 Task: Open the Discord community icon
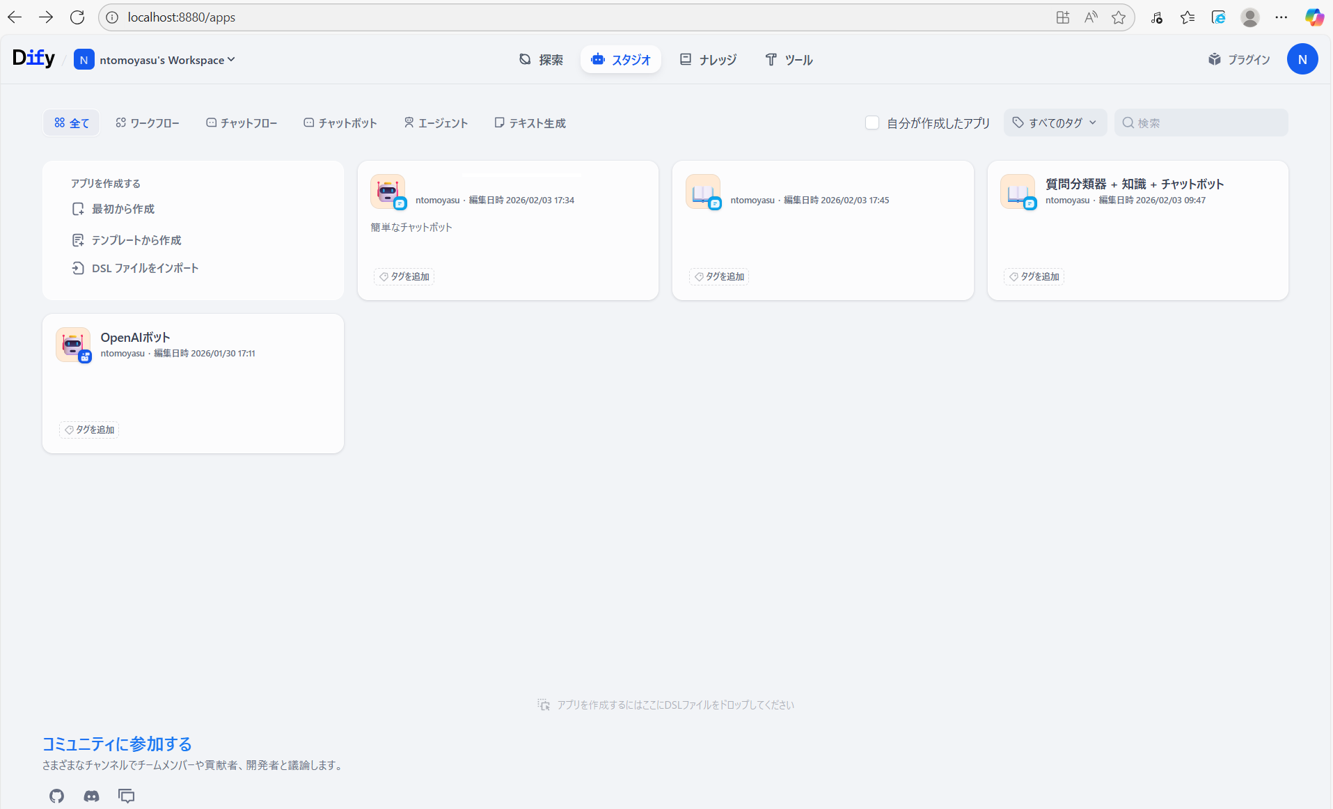pos(91,796)
